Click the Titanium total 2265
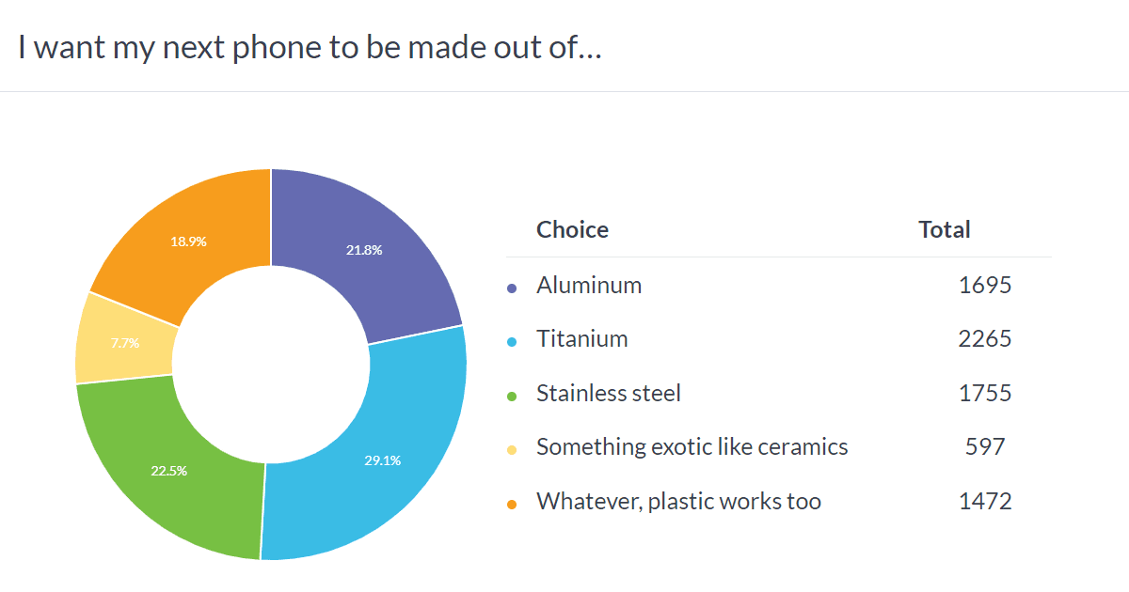The image size is (1129, 592). [x=984, y=339]
